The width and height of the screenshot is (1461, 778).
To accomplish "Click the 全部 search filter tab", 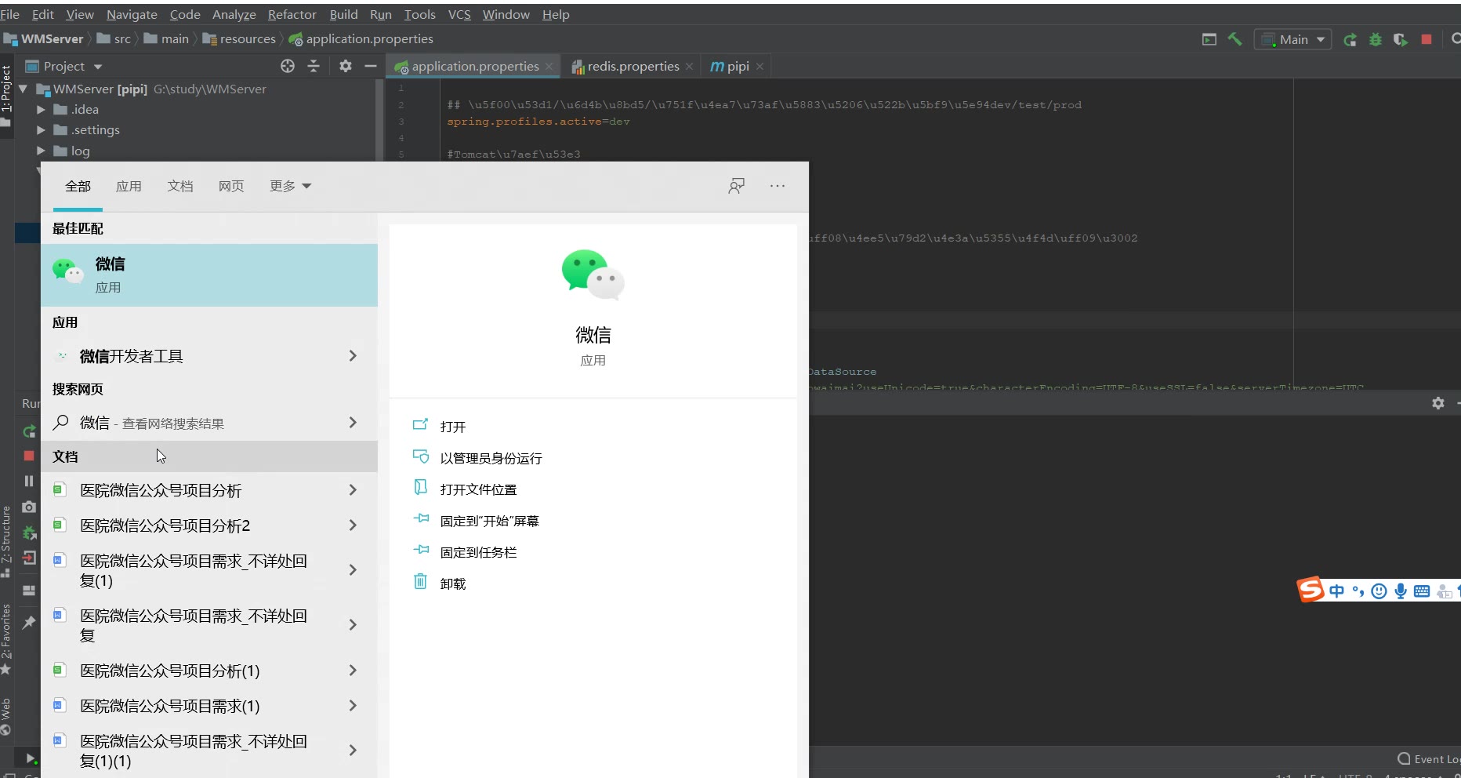I will coord(78,186).
